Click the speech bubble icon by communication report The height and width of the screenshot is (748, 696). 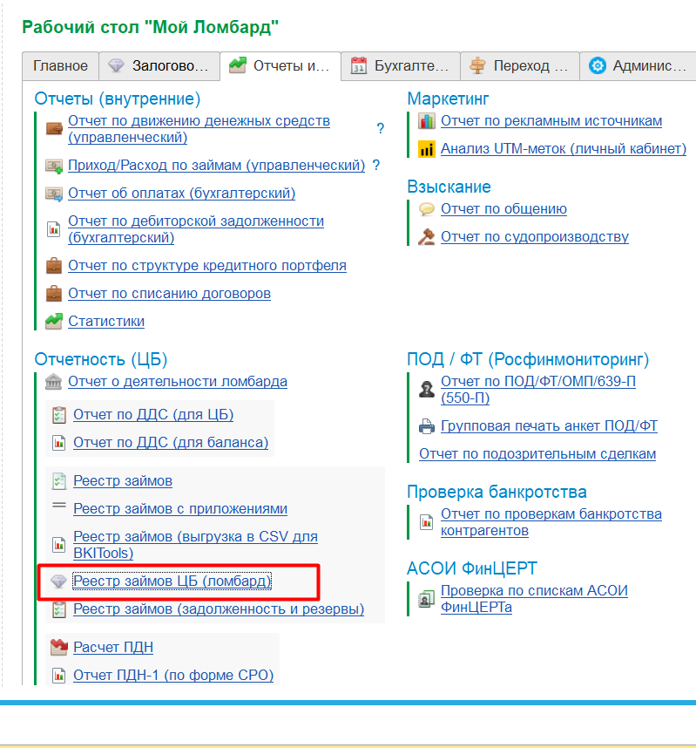[x=426, y=209]
